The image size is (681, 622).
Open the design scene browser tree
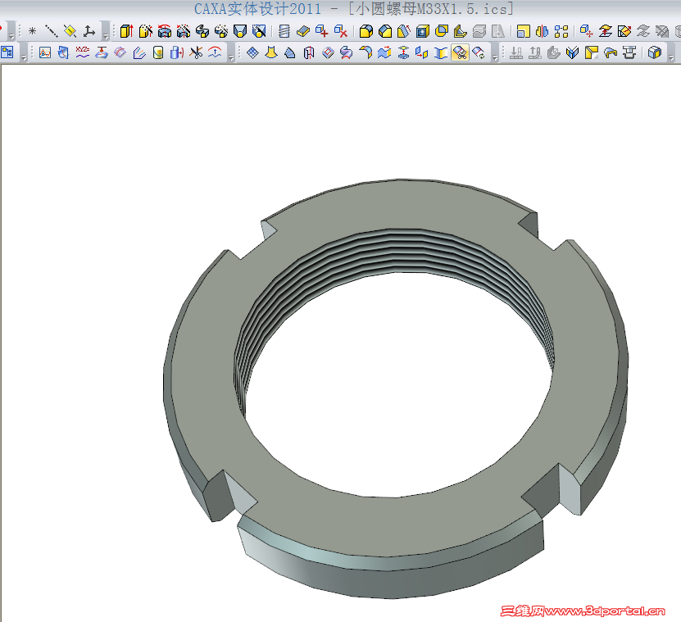click(x=7, y=52)
